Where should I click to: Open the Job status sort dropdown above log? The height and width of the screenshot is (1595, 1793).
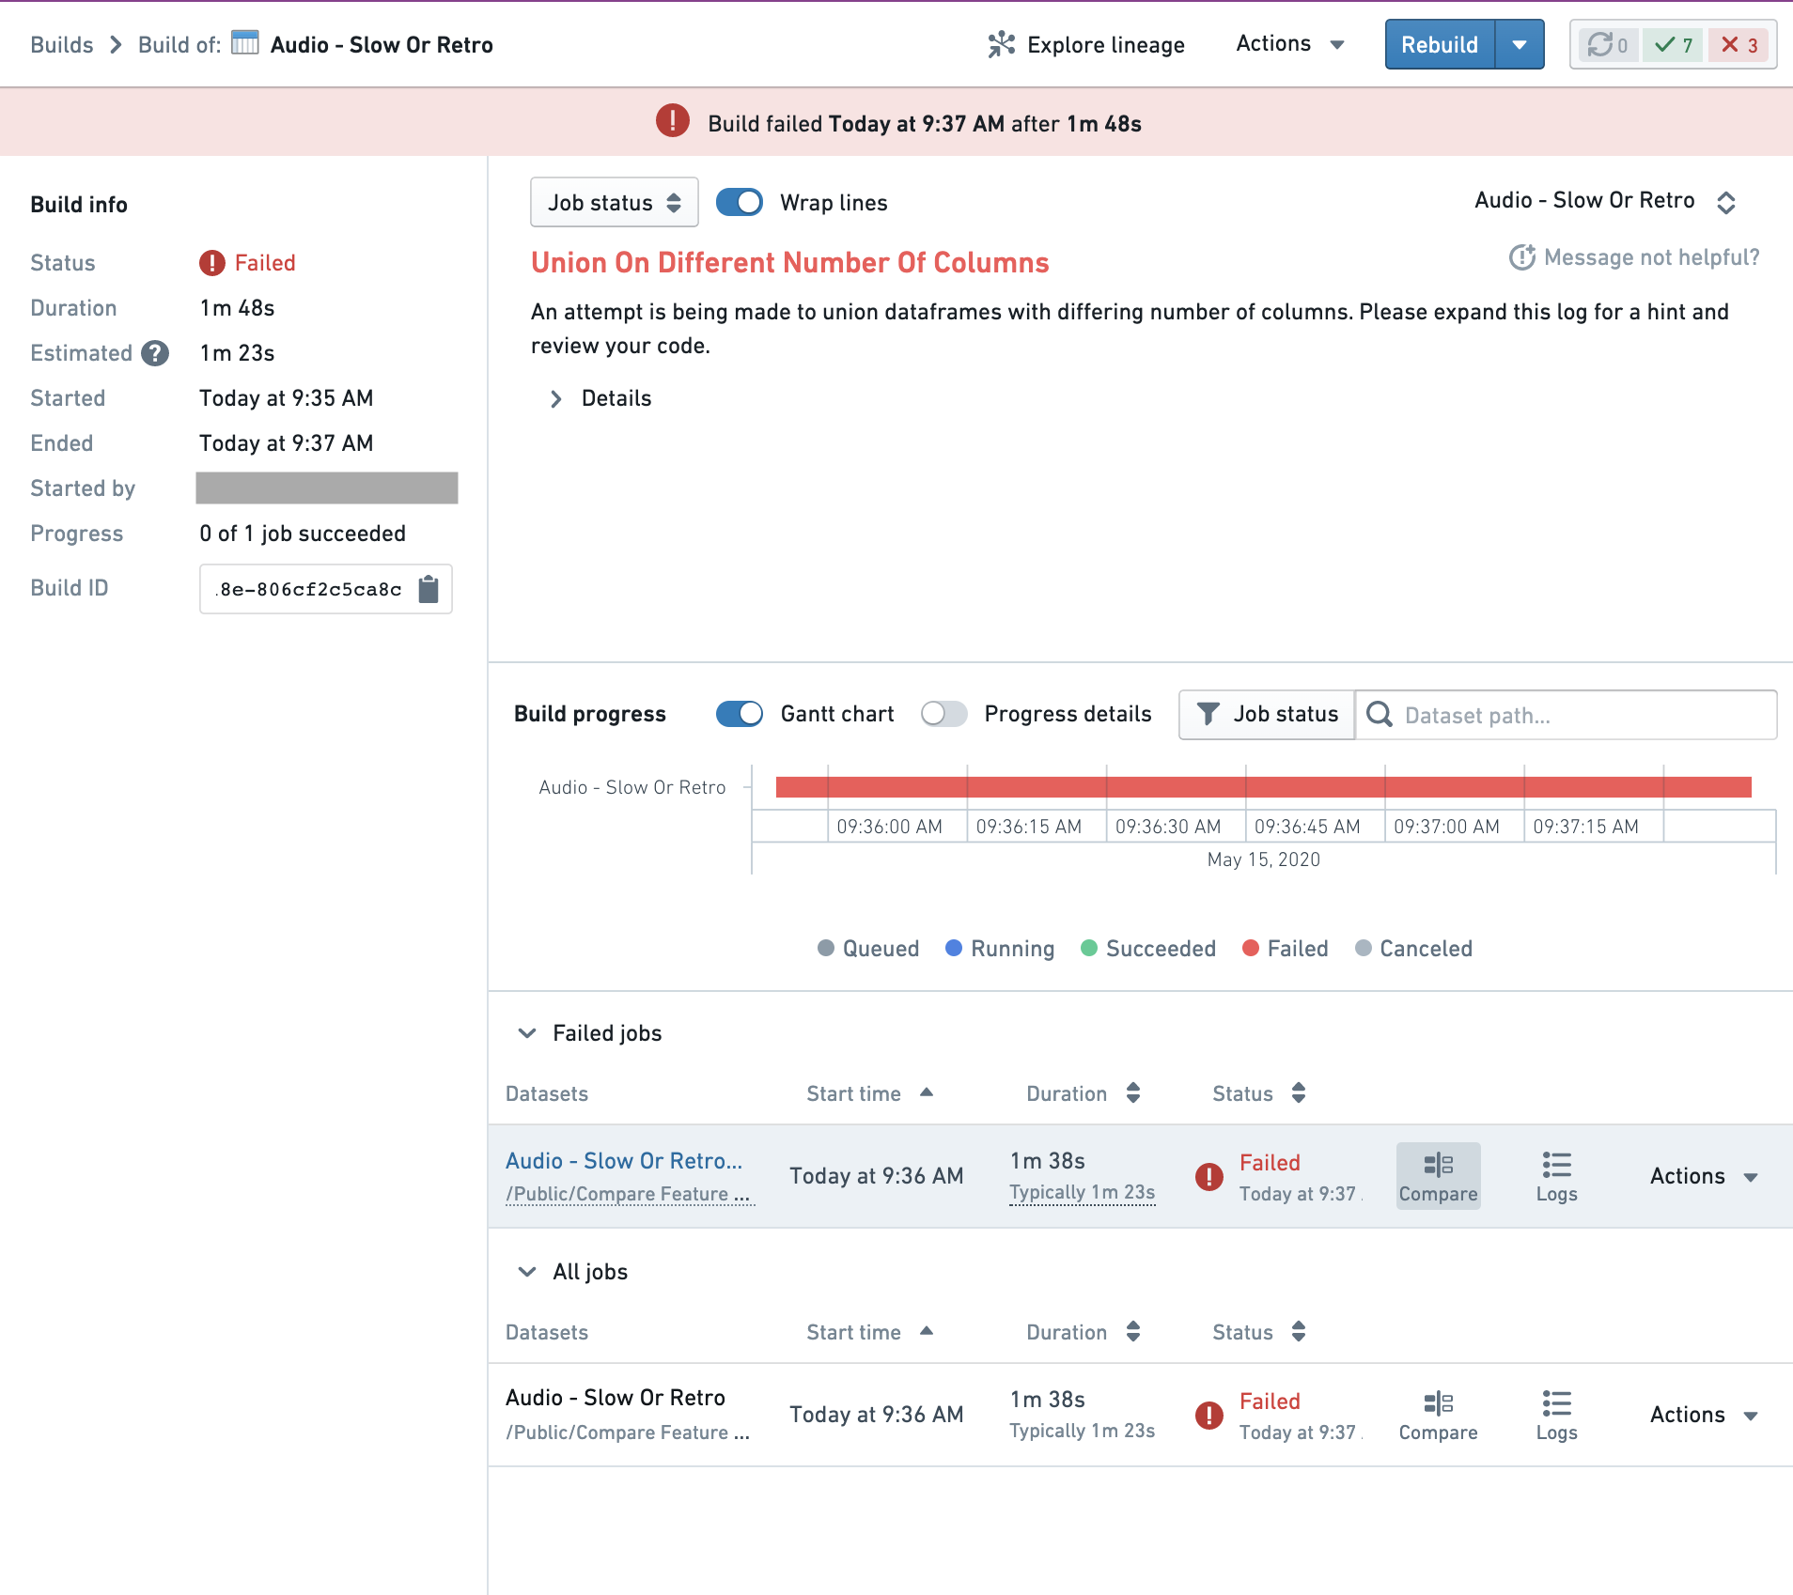pyautogui.click(x=615, y=203)
